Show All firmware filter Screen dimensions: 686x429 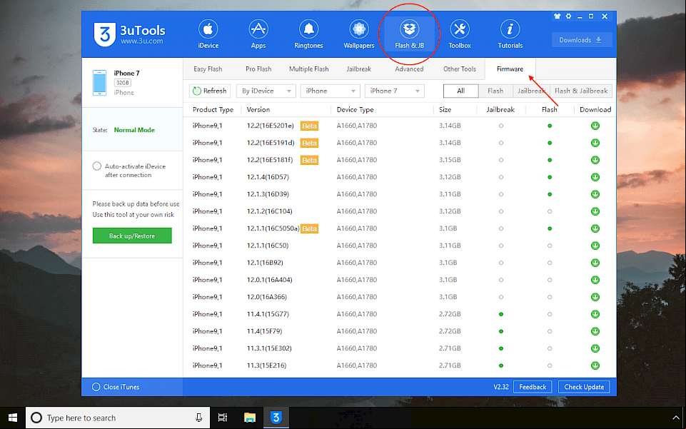click(460, 91)
